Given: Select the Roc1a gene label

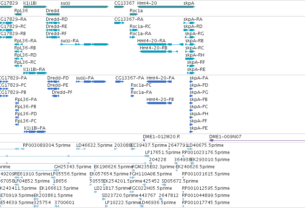Looking at the screenshot, I should (136, 10).
